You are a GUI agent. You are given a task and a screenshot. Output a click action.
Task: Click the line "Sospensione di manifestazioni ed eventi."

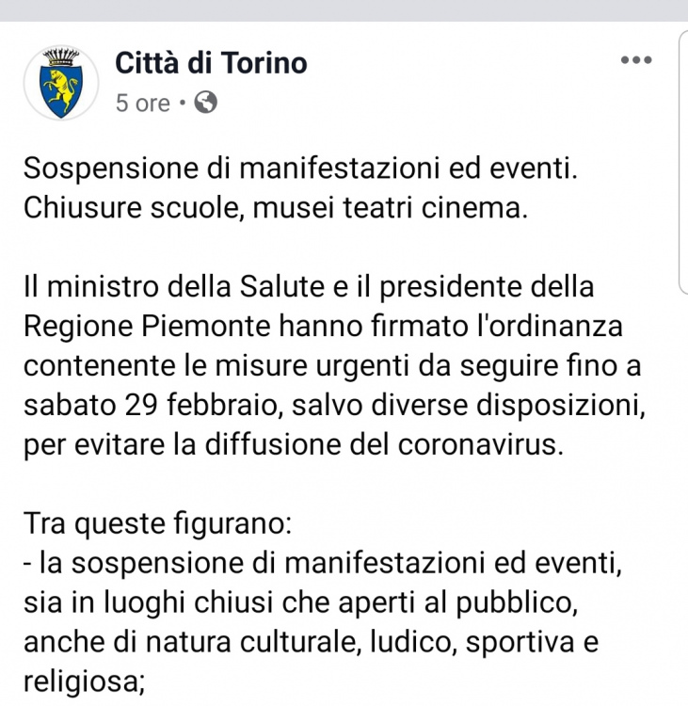tap(300, 168)
